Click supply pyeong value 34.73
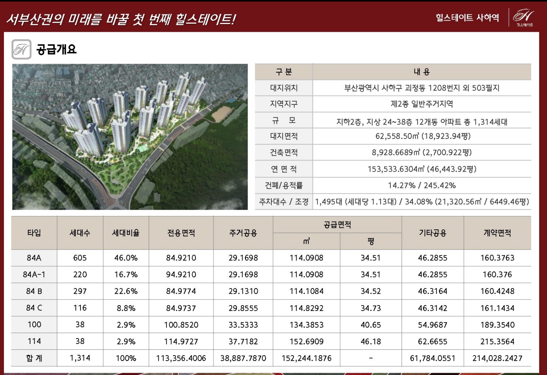The image size is (547, 375). [x=371, y=308]
